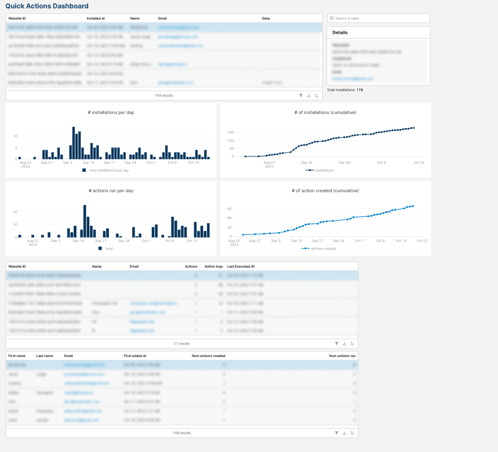
Task: Sort users table by Last name
Action: 44,356
